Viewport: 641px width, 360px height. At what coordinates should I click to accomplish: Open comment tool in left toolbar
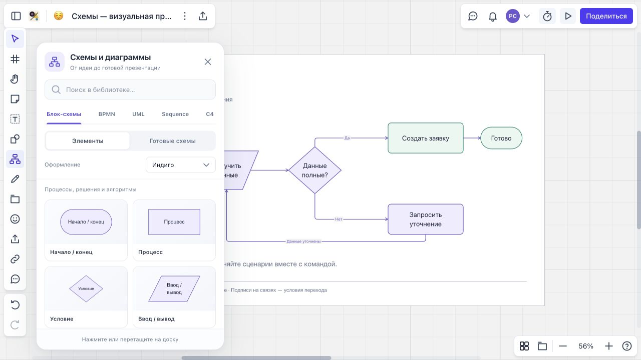click(x=15, y=279)
